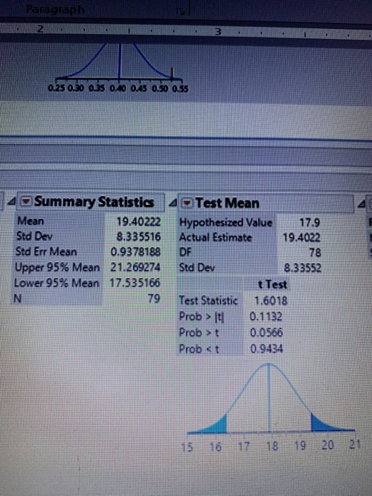
Task: Click Upper 95% Mean value 21.269274
Action: click(135, 267)
